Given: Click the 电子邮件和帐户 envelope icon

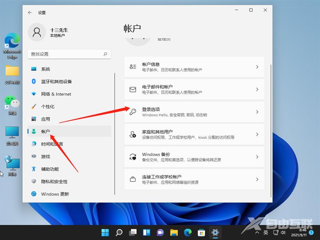Looking at the screenshot, I should click(x=133, y=89).
